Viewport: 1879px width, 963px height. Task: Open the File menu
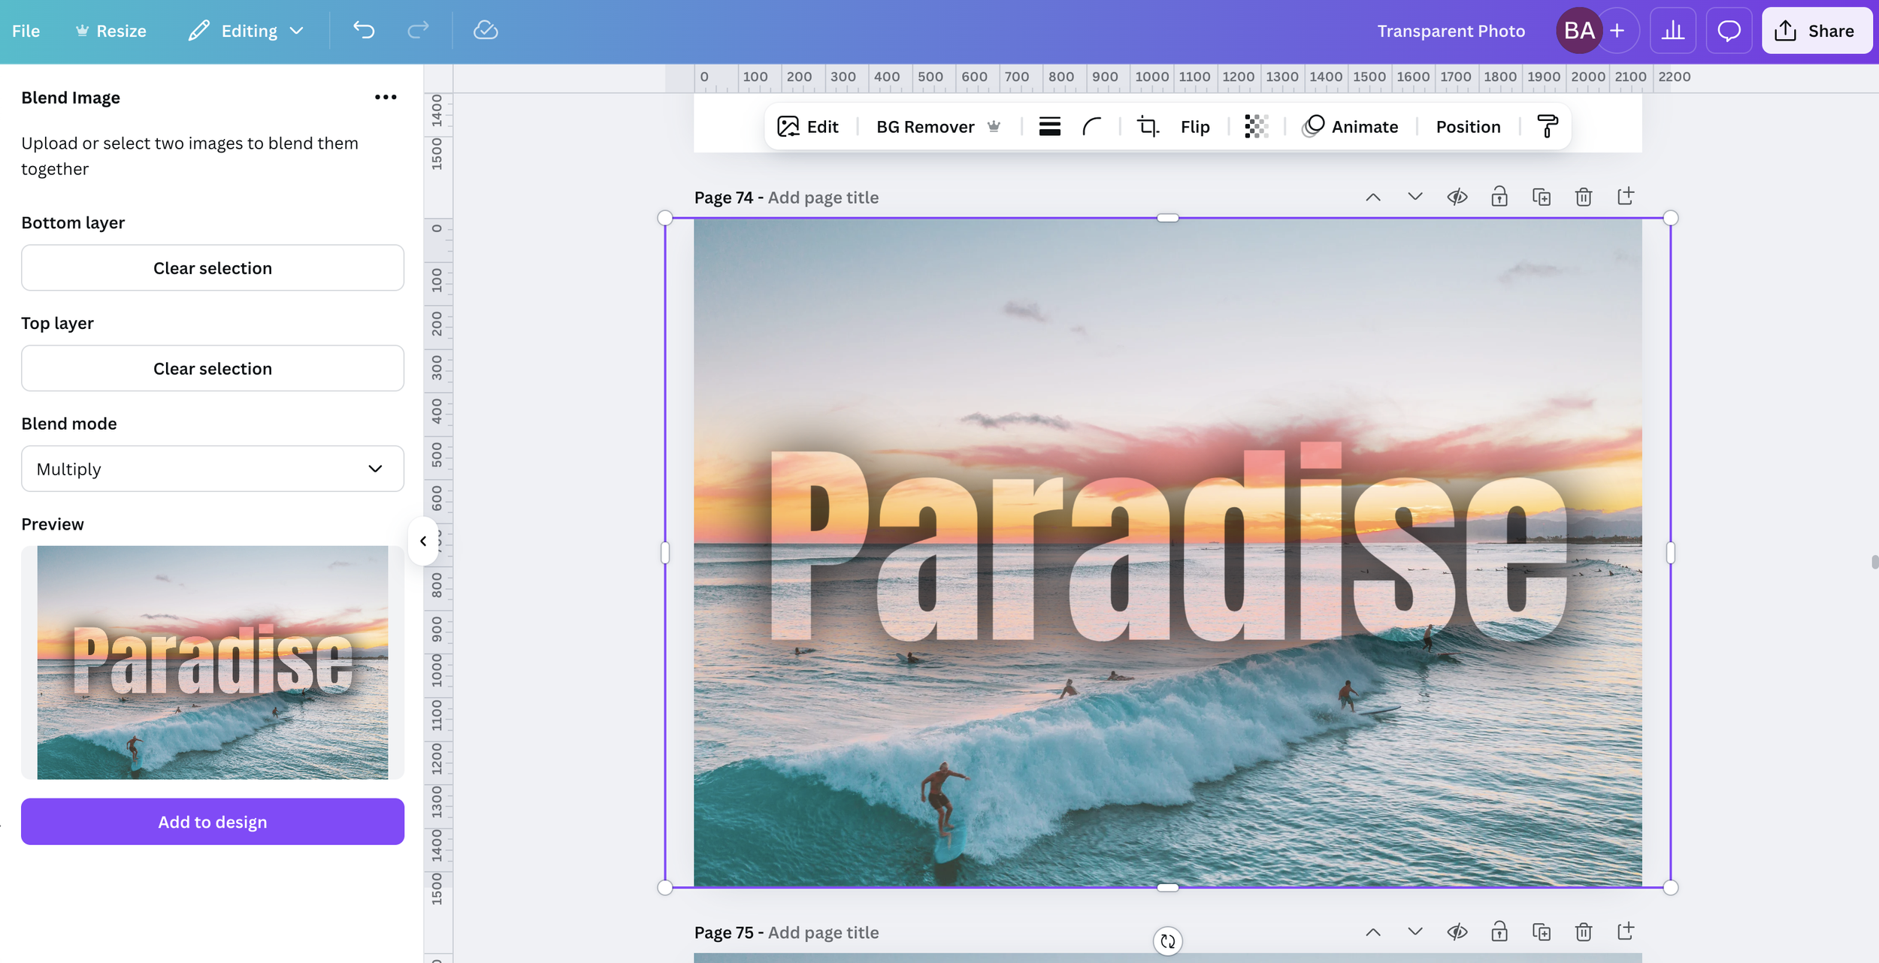click(26, 31)
